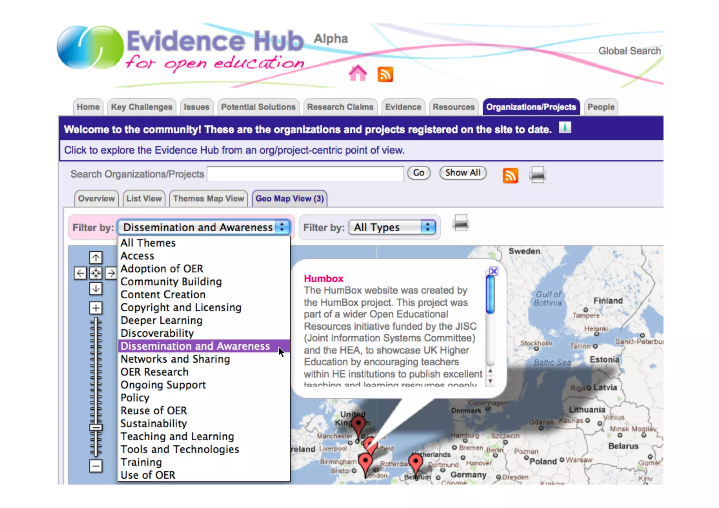This screenshot has width=719, height=508.
Task: Click the printer icon beside search RSS
Action: tap(537, 174)
